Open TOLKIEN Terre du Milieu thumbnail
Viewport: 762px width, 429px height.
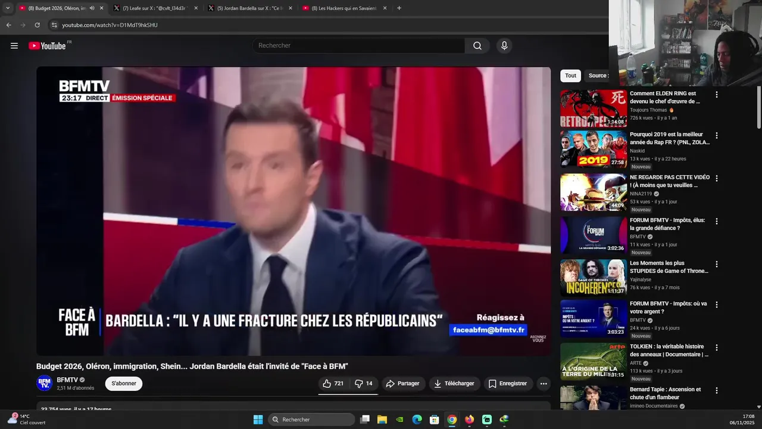click(593, 361)
